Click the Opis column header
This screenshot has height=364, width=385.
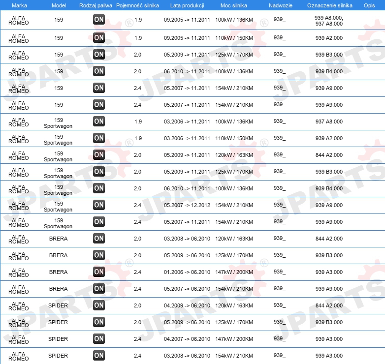(x=369, y=5)
